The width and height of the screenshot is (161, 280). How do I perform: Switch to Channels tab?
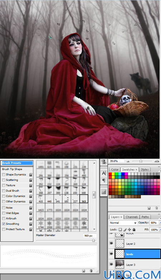click(x=132, y=217)
